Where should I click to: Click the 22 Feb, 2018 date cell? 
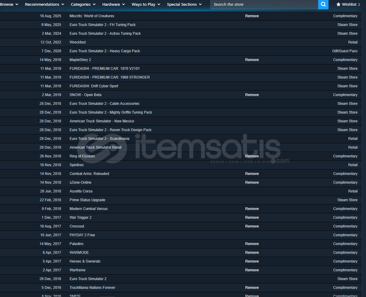[x=50, y=200]
